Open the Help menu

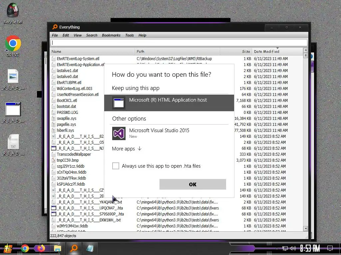pyautogui.click(x=142, y=35)
